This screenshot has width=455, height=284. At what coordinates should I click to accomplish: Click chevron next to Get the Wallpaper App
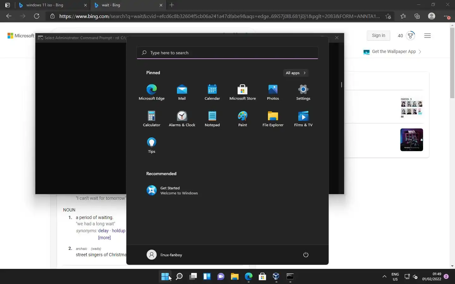point(420,52)
